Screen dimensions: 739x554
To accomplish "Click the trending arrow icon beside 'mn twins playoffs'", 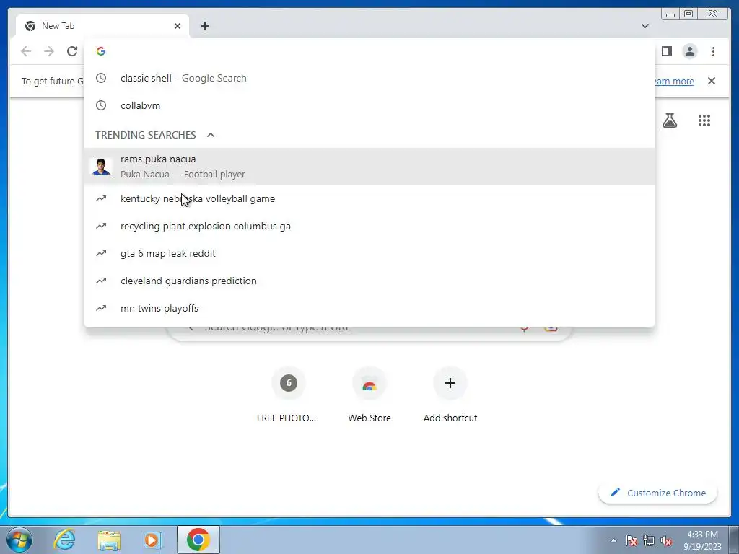I will click(101, 308).
